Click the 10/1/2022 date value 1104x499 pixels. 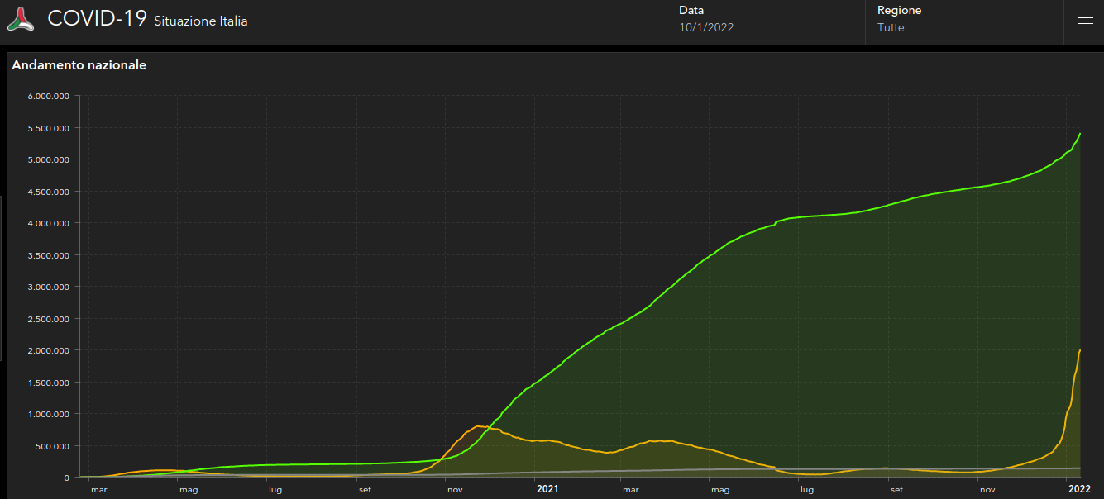[706, 27]
